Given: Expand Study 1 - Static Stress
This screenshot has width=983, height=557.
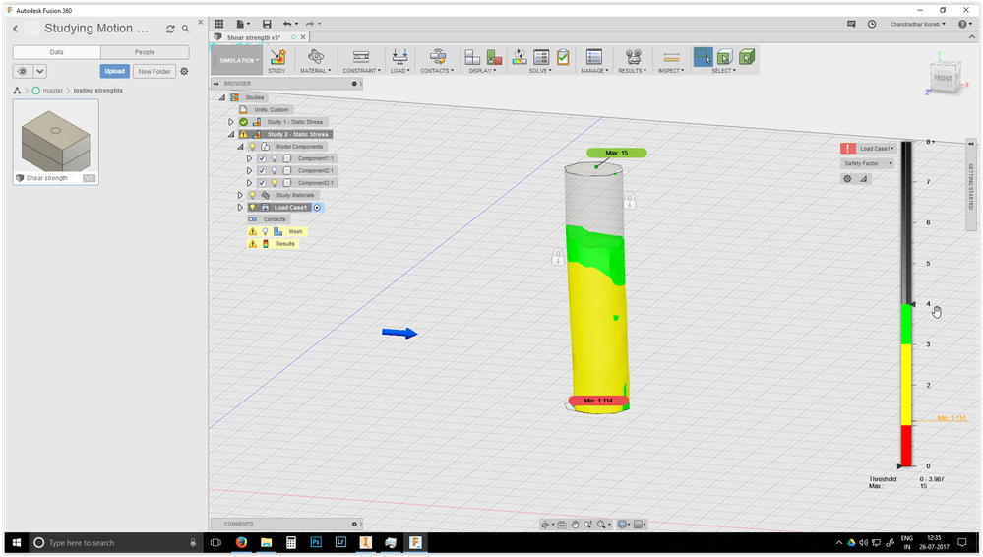Looking at the screenshot, I should tap(231, 122).
